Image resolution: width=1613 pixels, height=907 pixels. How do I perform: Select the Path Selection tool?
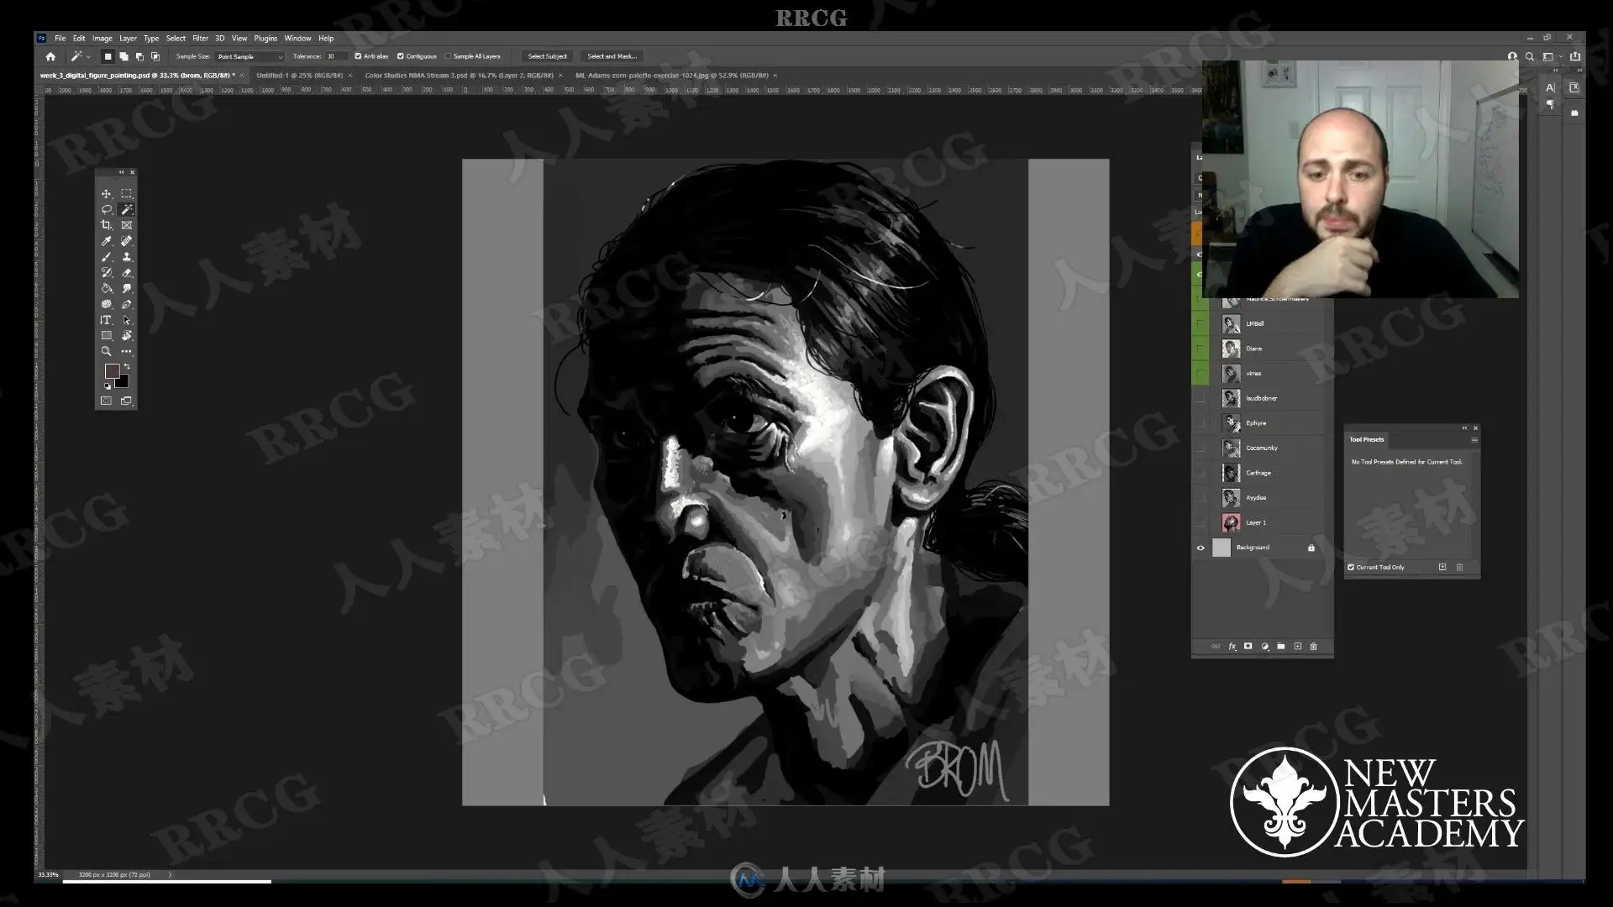(127, 320)
